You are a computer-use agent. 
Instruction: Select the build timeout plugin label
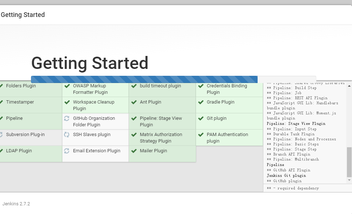coord(160,86)
